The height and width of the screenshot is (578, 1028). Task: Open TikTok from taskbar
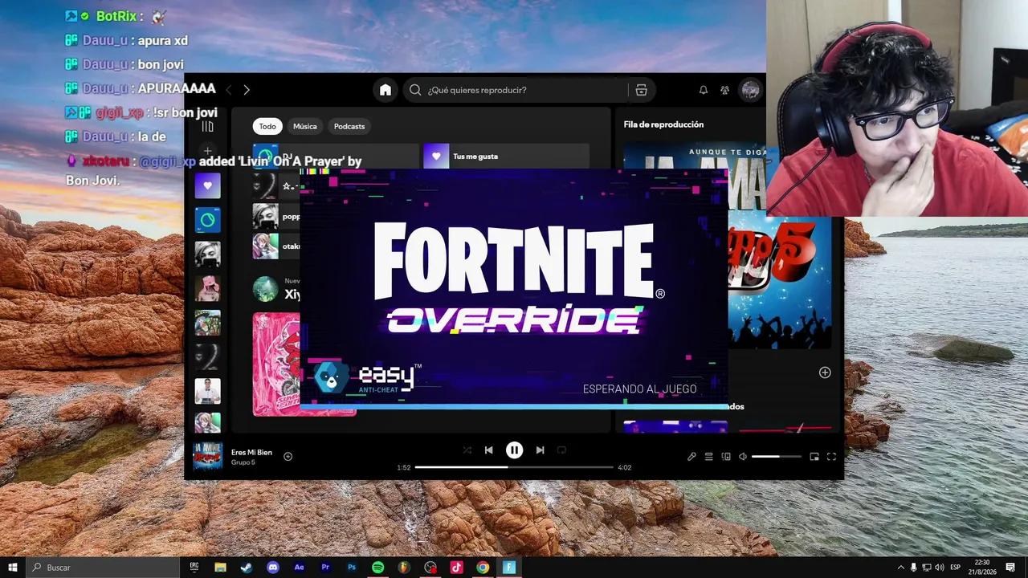456,568
